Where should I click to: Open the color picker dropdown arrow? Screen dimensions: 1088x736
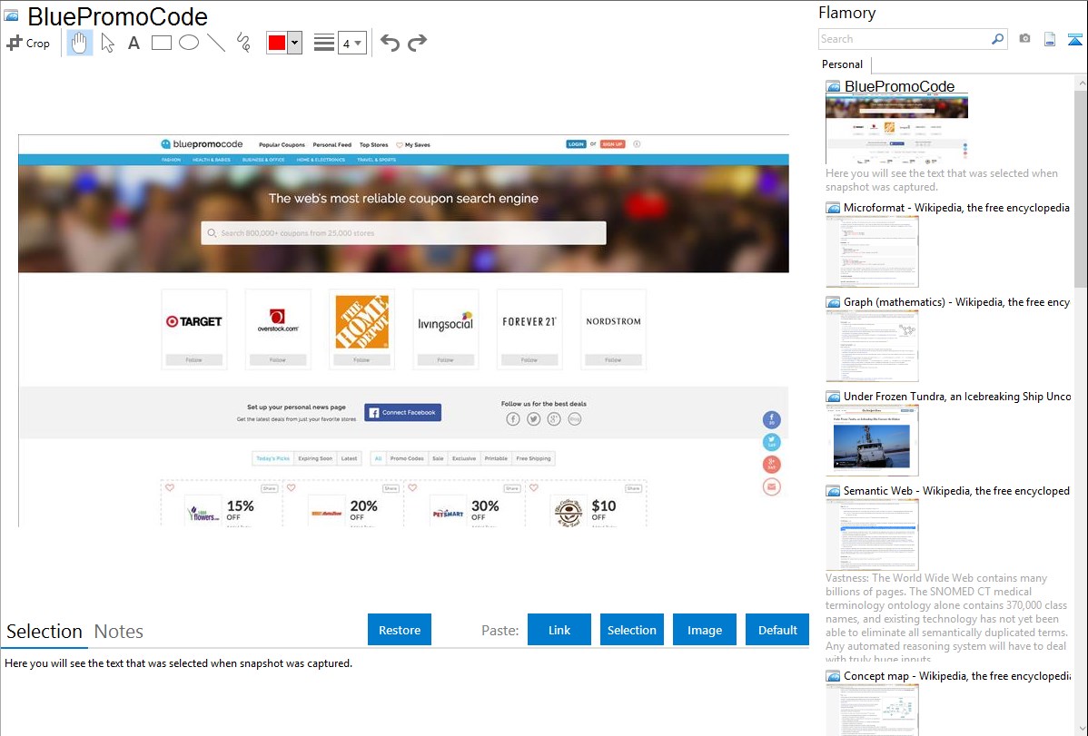coord(294,43)
